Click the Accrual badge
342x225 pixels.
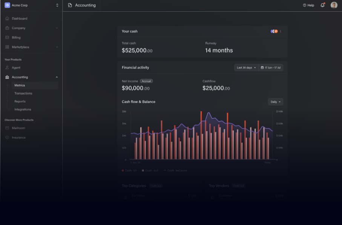[x=146, y=81]
